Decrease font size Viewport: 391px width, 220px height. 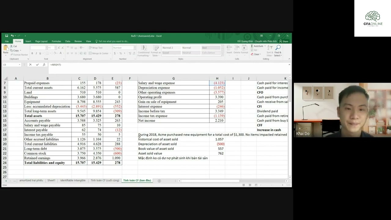click(63, 48)
